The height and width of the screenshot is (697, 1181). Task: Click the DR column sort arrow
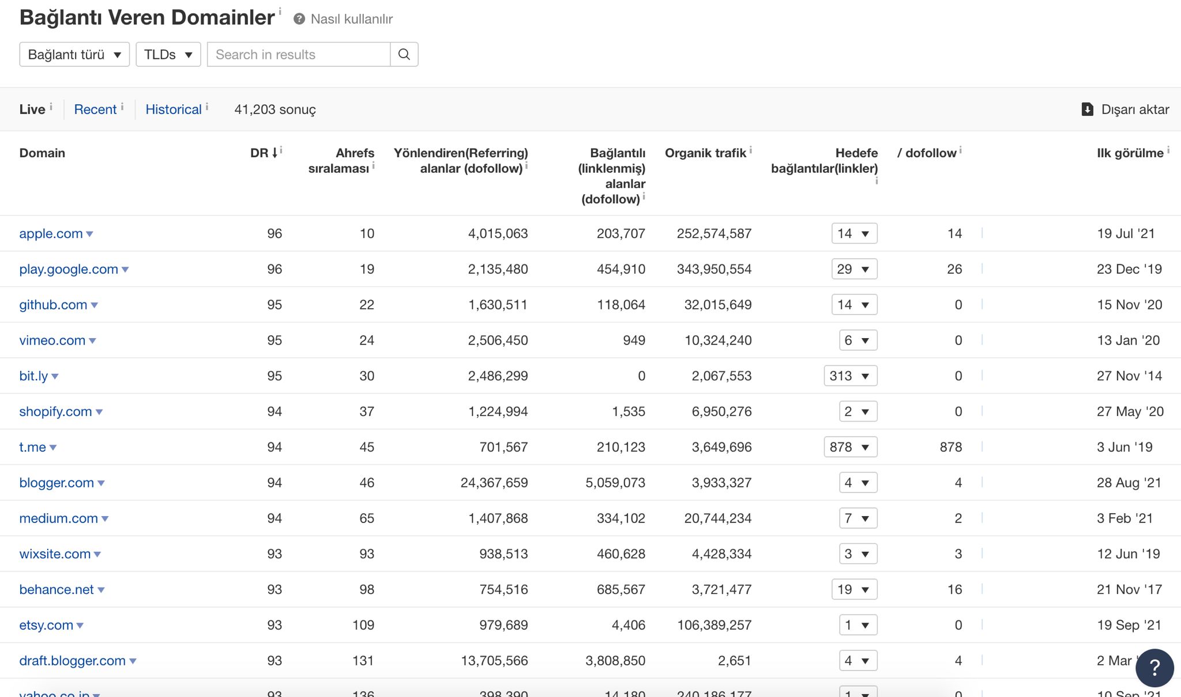tap(275, 153)
